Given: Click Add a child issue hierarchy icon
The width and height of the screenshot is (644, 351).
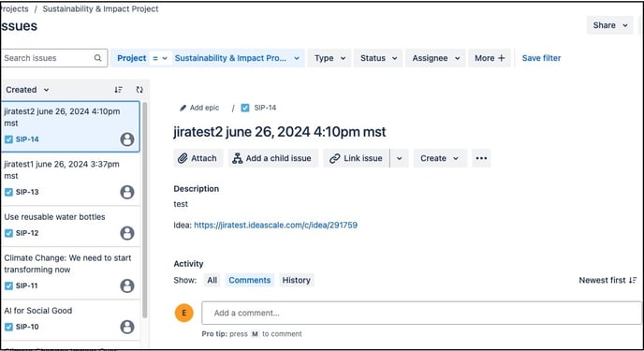Looking at the screenshot, I should pos(237,158).
